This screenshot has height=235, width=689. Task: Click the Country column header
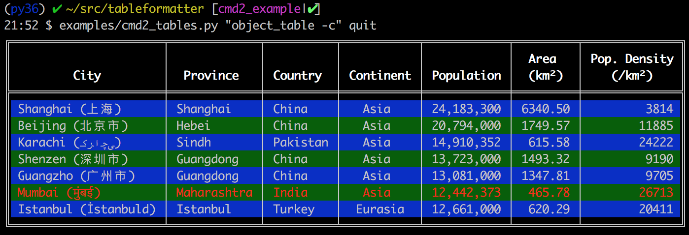pos(297,75)
